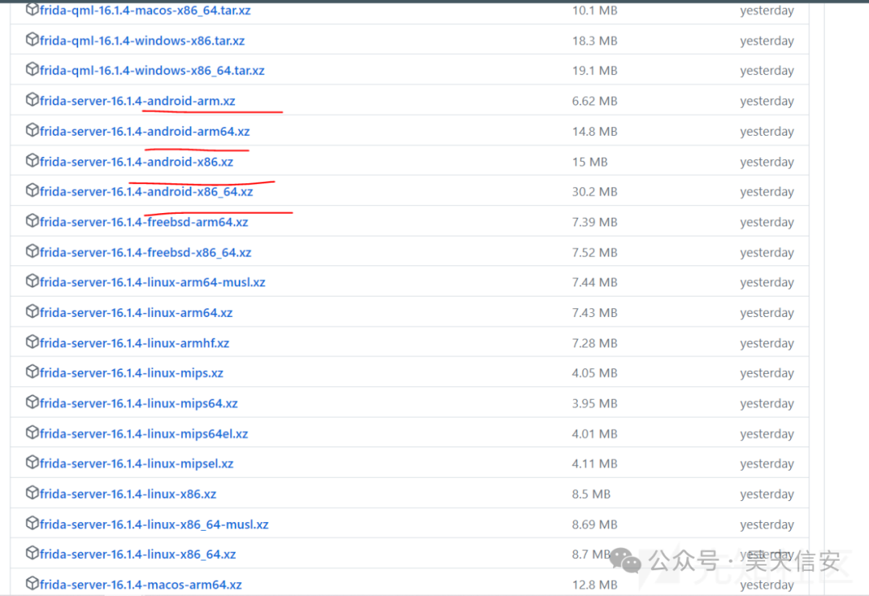Select the 8.5 MB file size
The width and height of the screenshot is (869, 596).
coord(591,494)
